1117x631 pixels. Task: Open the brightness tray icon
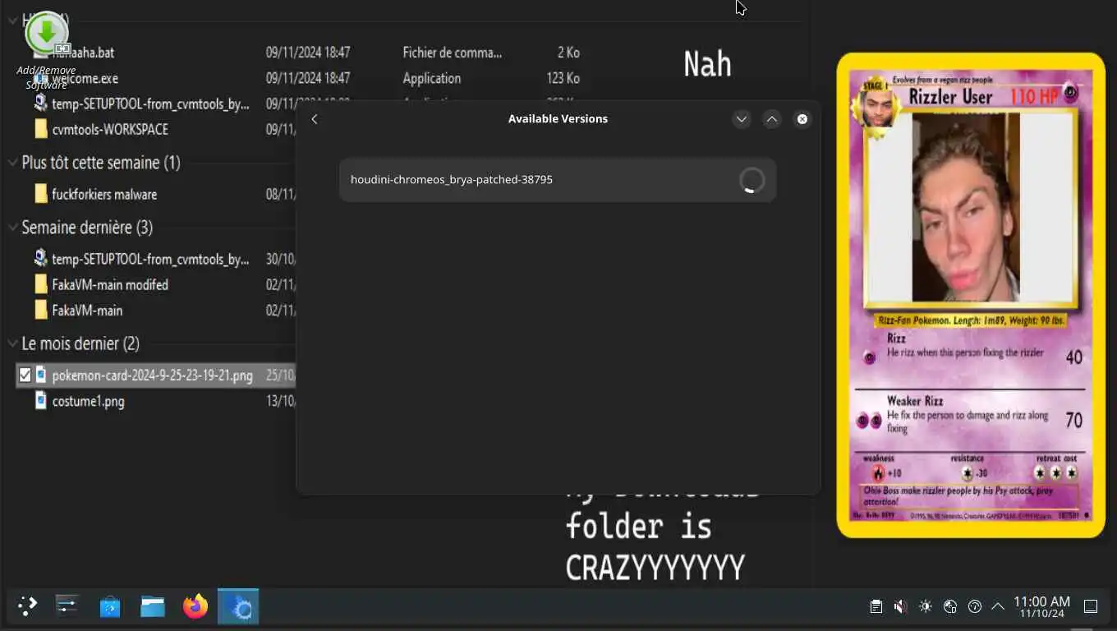coord(926,606)
